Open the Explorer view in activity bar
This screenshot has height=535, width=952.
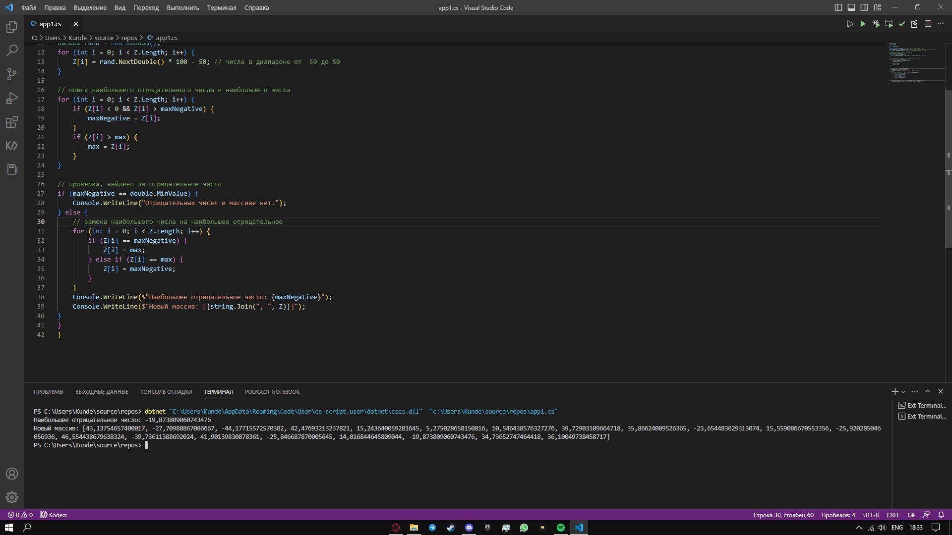point(12,27)
